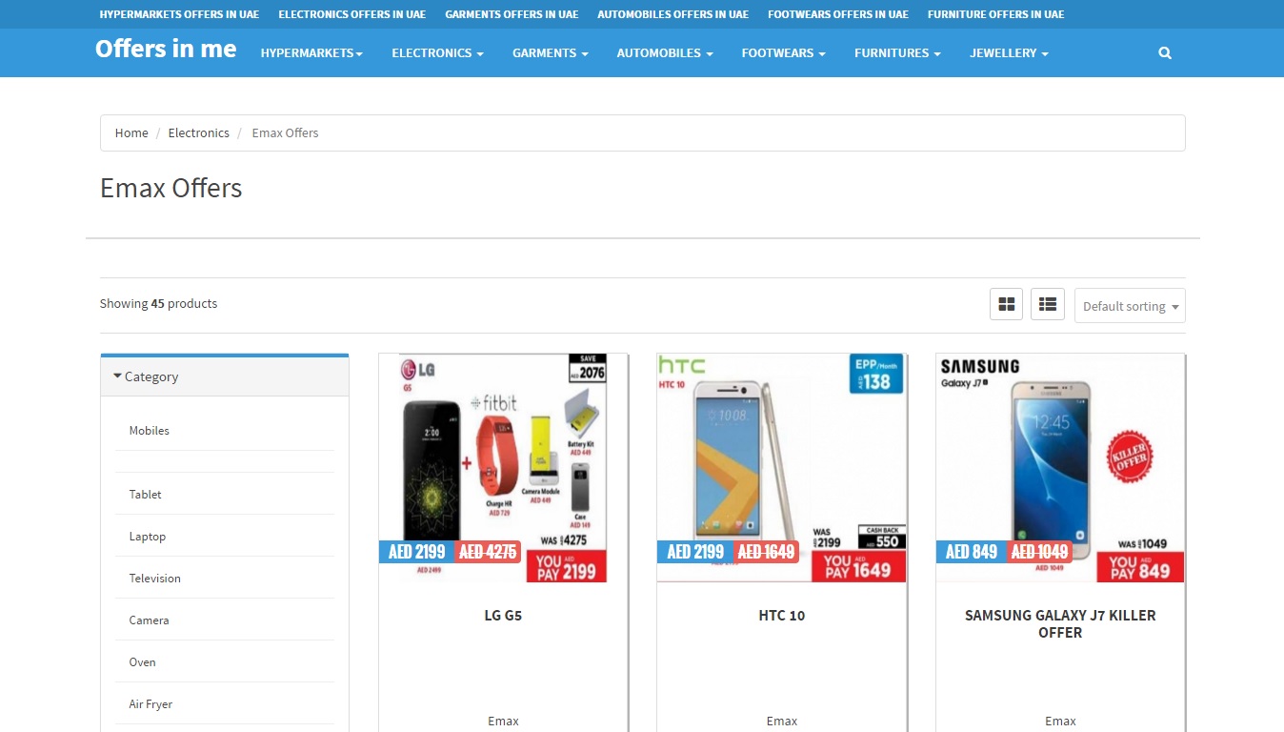Open the LG G5 product image
This screenshot has width=1284, height=732.
pos(503,468)
